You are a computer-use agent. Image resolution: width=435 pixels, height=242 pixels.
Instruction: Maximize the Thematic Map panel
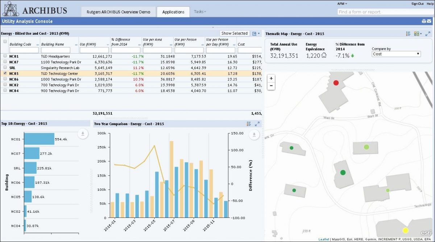(x=428, y=34)
